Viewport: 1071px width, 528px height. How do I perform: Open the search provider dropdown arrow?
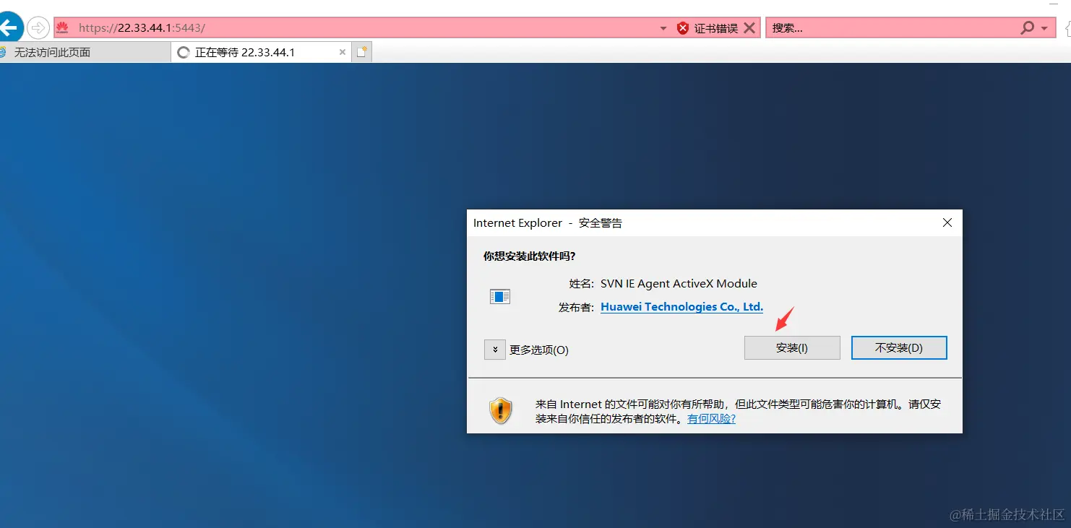pos(1044,28)
